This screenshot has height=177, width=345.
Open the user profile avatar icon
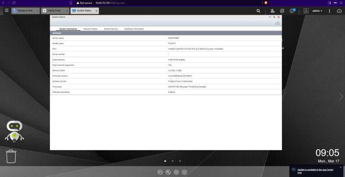(x=306, y=11)
